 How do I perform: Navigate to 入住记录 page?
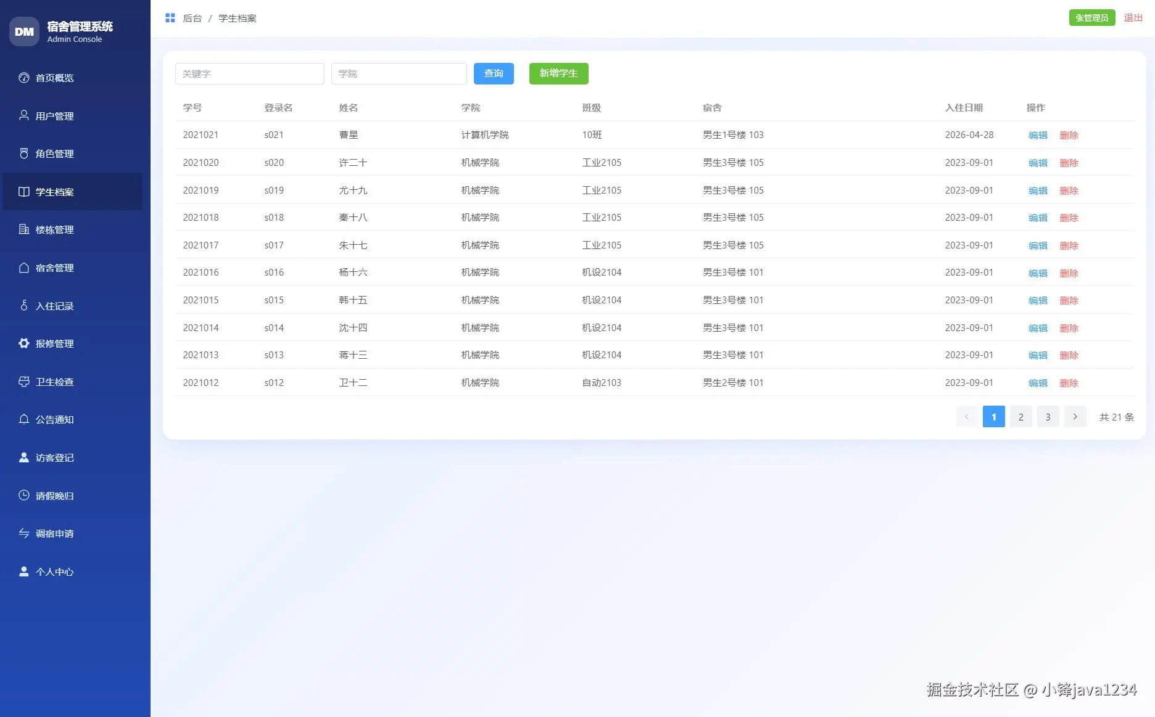pos(73,306)
